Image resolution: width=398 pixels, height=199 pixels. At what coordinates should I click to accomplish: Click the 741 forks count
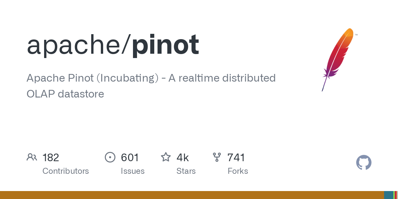pyautogui.click(x=236, y=158)
